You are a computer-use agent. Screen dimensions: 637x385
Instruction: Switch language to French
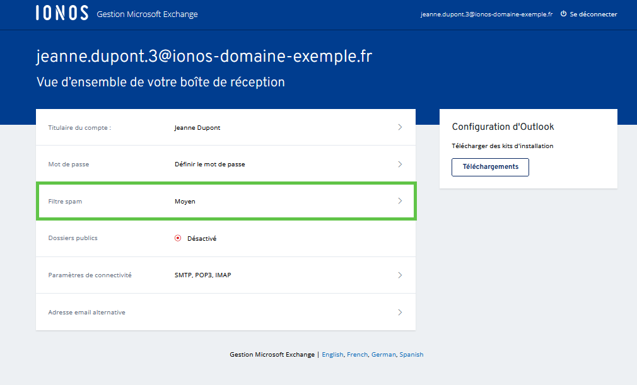pyautogui.click(x=357, y=355)
